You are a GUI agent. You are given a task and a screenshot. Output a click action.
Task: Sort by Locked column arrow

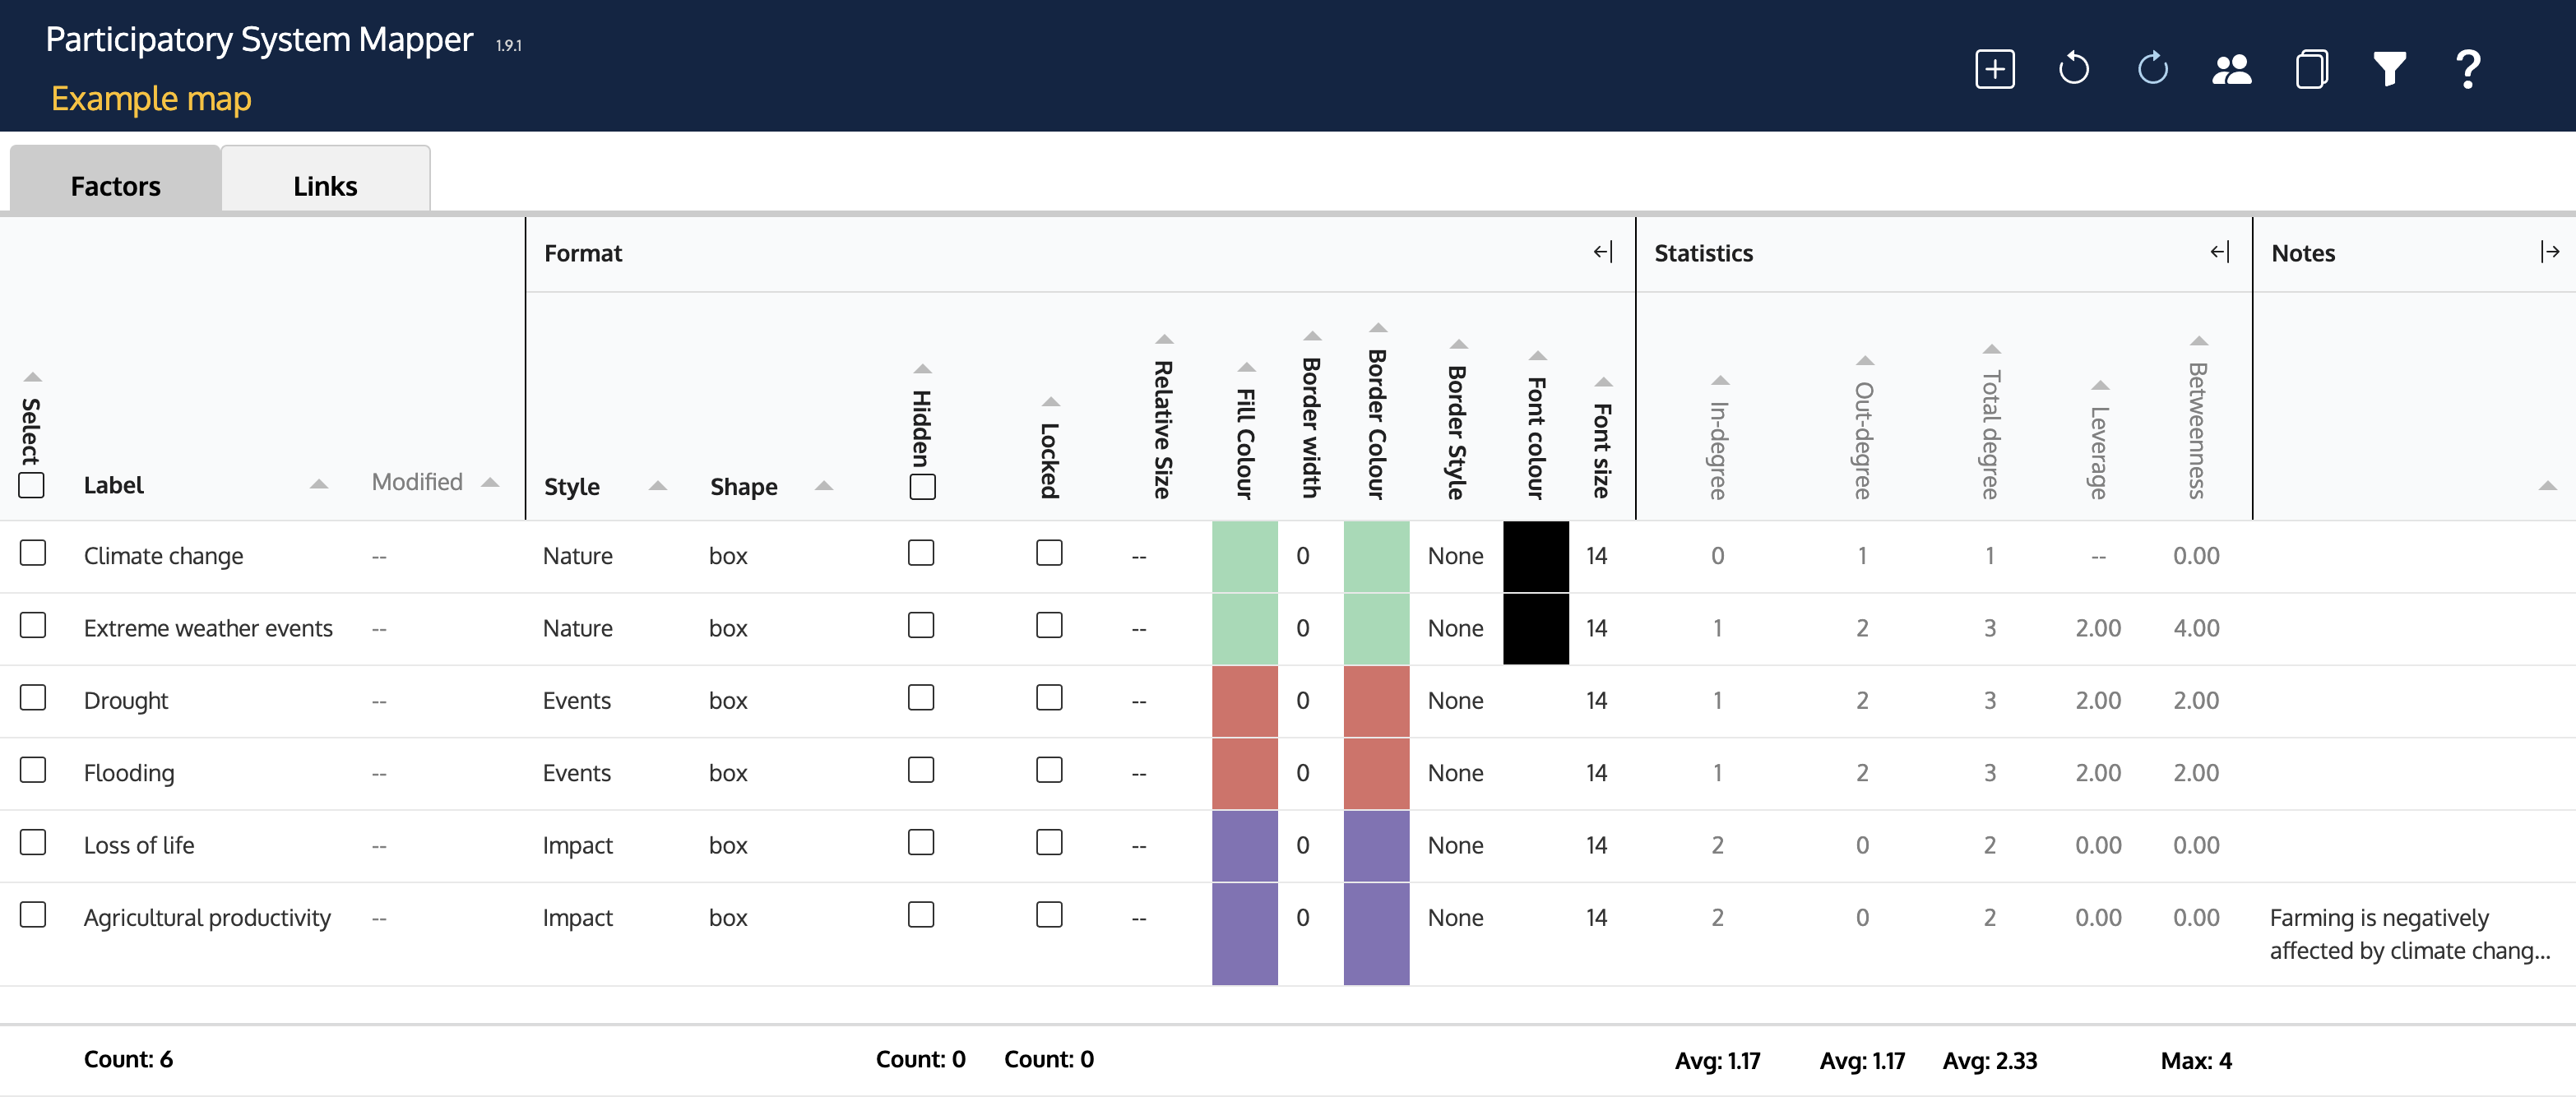point(1050,402)
